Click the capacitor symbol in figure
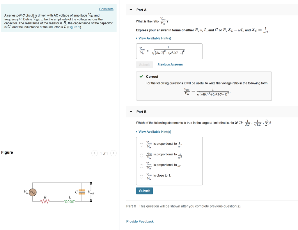This screenshot has height=230, width=298. click(x=82, y=192)
